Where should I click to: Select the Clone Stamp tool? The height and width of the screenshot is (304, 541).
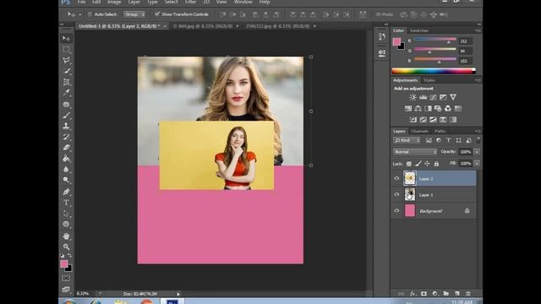click(x=66, y=126)
